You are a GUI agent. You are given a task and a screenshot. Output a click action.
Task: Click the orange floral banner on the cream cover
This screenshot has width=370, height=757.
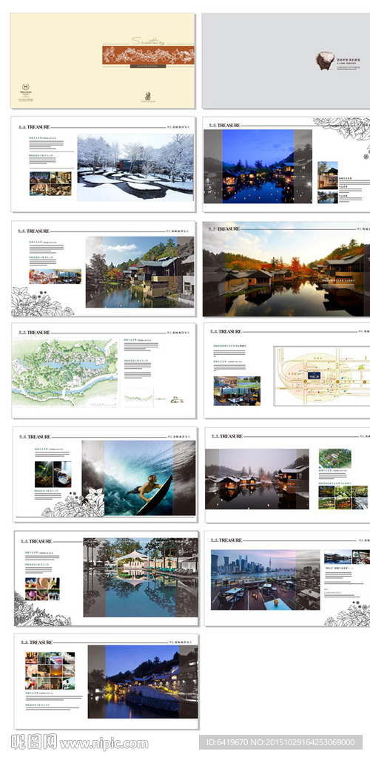coord(148,55)
